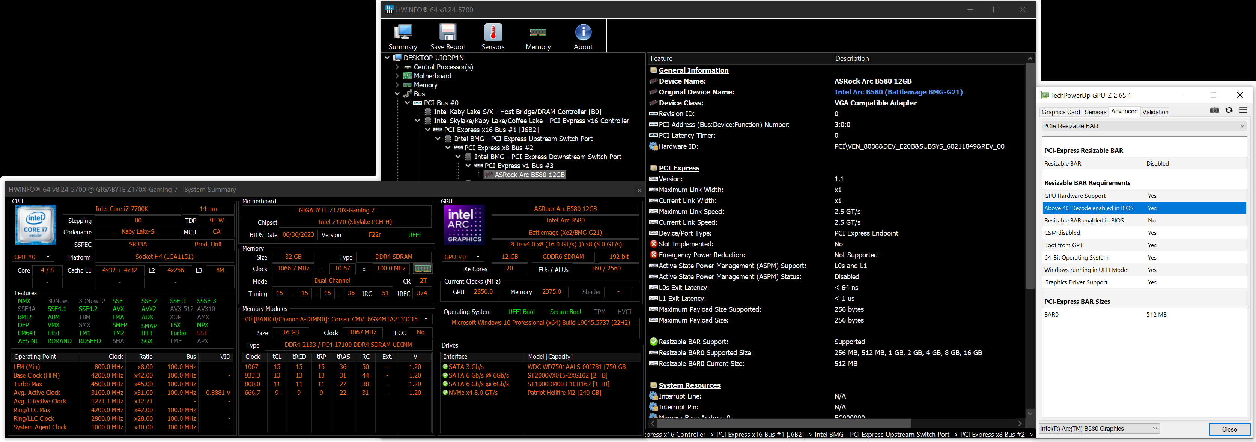This screenshot has width=1256, height=442.
Task: Open the Validation tab in GPU-Z
Action: coord(1155,112)
